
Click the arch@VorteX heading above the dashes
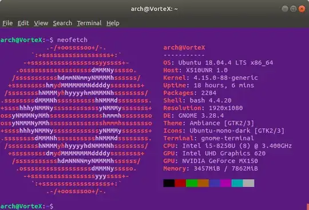pyautogui.click(x=184, y=47)
